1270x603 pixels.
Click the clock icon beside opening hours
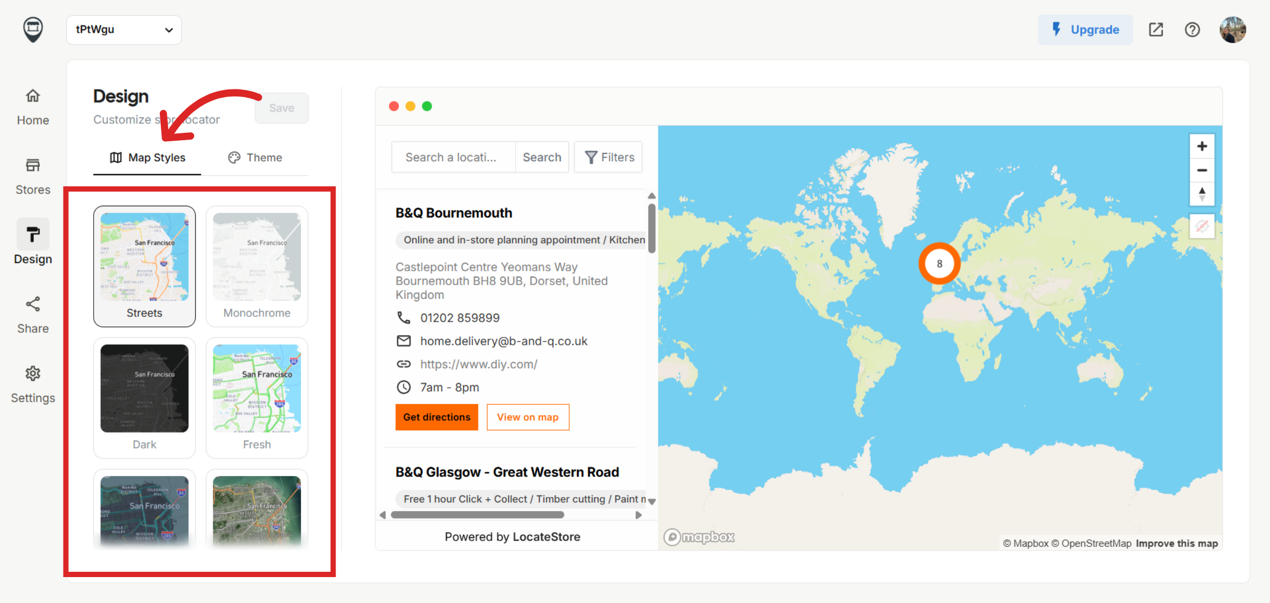(404, 387)
